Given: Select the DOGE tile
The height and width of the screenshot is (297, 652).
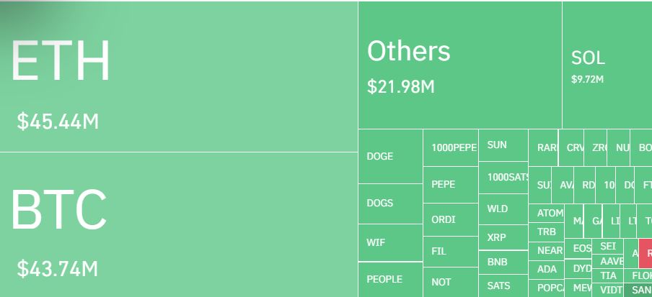Looking at the screenshot, I should [390, 156].
